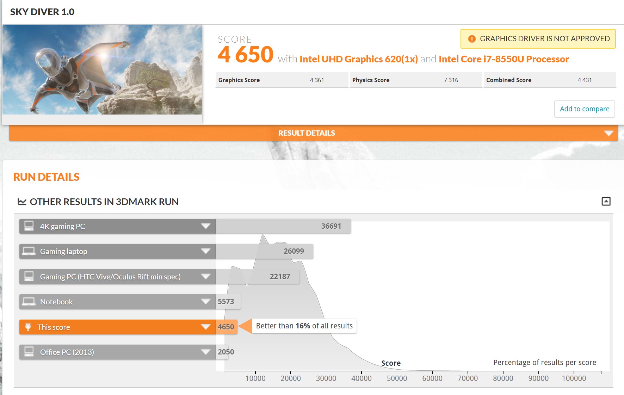Click the 50000 axis tick label
This screenshot has width=624, height=395.
click(x=397, y=378)
